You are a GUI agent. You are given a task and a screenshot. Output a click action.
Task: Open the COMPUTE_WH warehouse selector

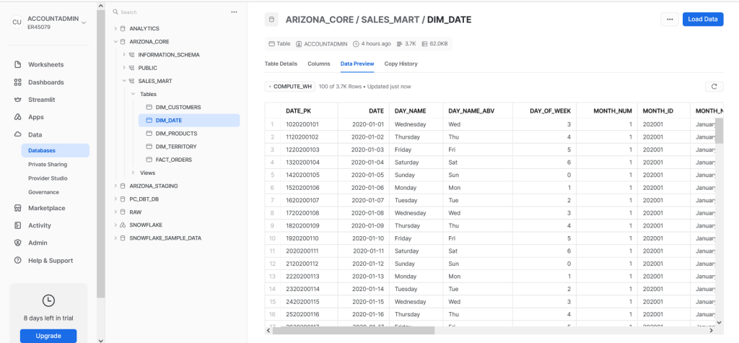click(x=291, y=87)
